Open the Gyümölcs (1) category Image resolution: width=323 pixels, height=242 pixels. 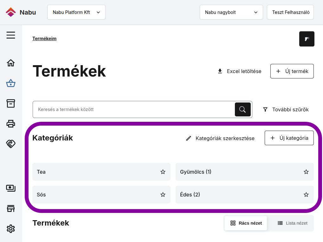(x=244, y=172)
